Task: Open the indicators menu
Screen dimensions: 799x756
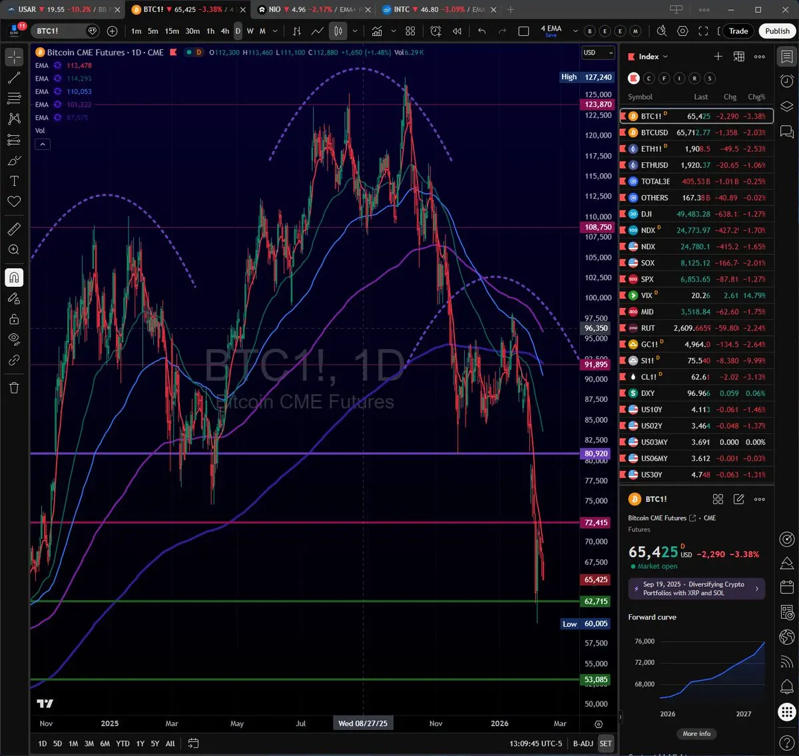Action: [x=377, y=31]
